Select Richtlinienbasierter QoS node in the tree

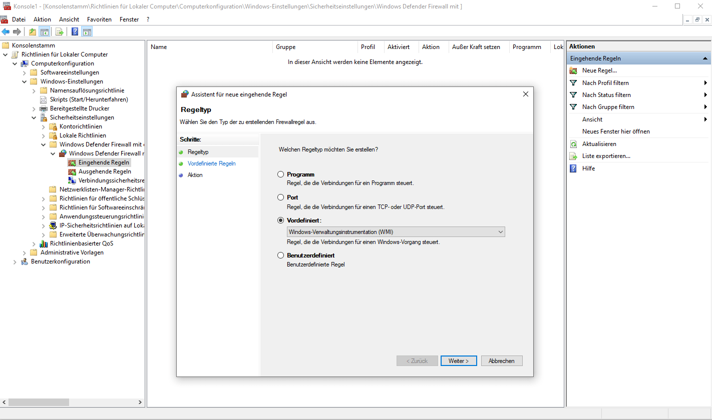coord(81,243)
